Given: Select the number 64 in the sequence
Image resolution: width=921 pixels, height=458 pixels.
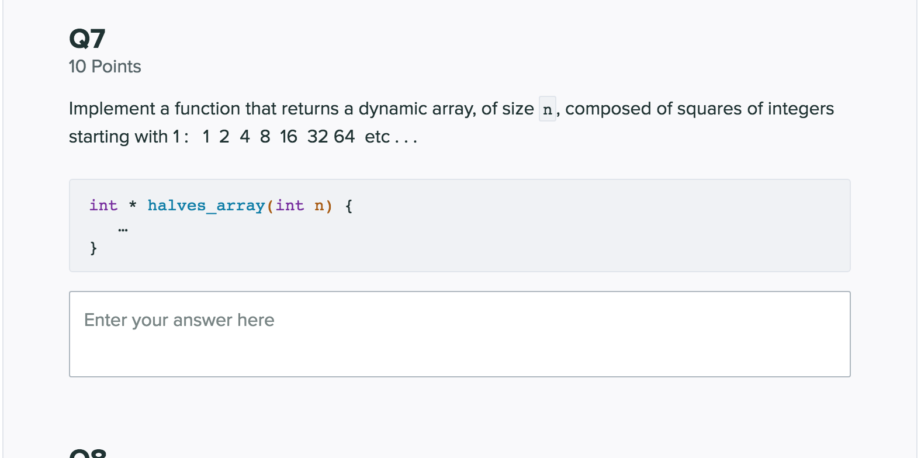Looking at the screenshot, I should click(344, 136).
